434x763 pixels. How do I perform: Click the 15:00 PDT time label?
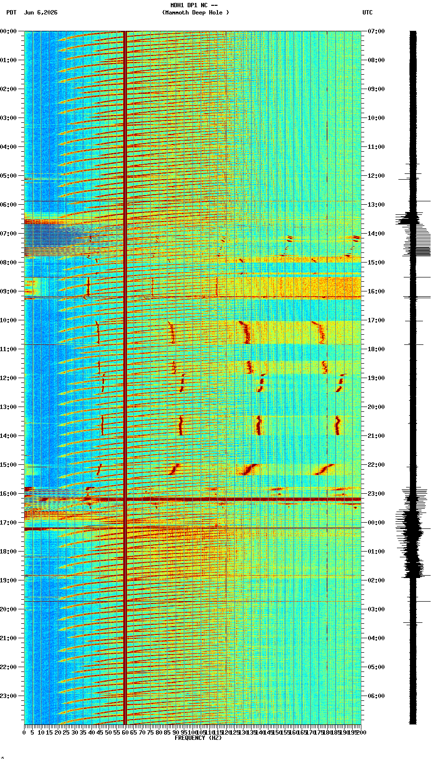click(x=8, y=465)
